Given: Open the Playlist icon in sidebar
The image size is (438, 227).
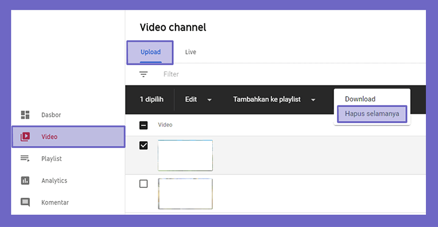Looking at the screenshot, I should coord(25,158).
